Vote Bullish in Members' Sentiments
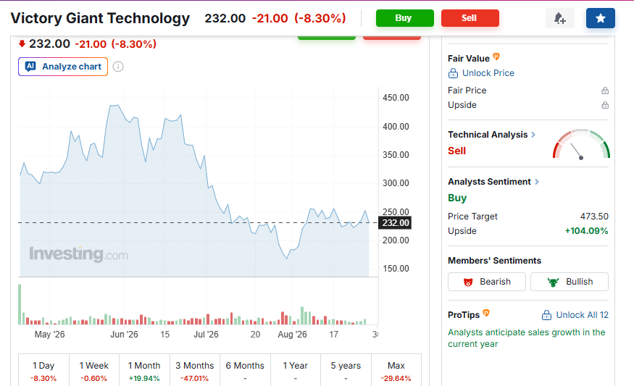 (570, 282)
